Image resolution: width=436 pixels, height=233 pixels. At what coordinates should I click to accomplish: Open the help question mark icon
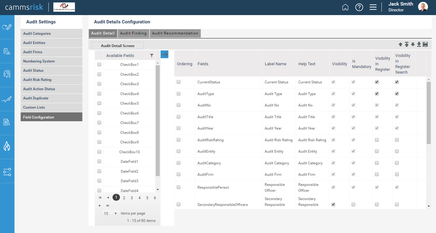coord(359,7)
